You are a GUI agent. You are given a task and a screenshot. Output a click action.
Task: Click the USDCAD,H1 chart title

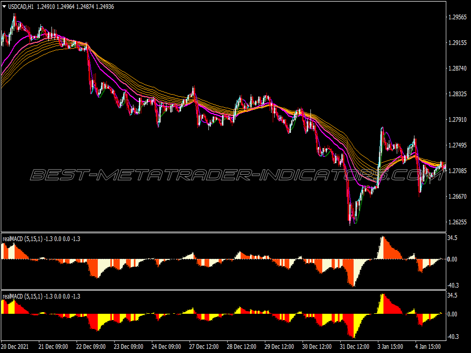[x=21, y=7]
